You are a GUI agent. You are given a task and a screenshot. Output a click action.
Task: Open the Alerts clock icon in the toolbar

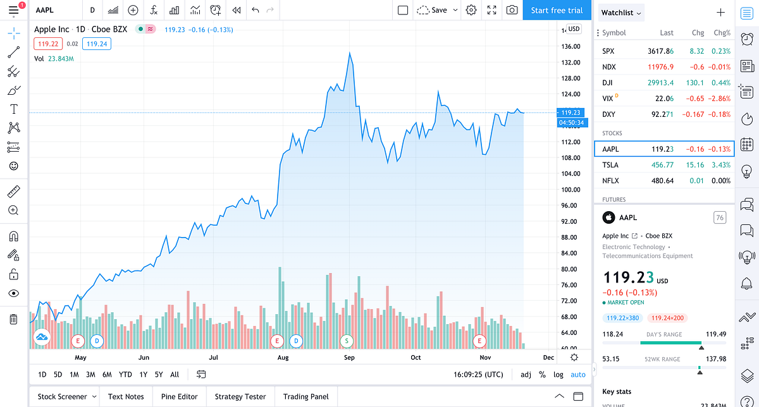click(x=215, y=10)
